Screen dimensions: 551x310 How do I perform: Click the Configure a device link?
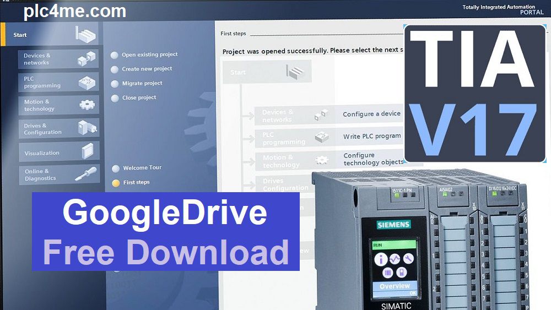coord(371,114)
